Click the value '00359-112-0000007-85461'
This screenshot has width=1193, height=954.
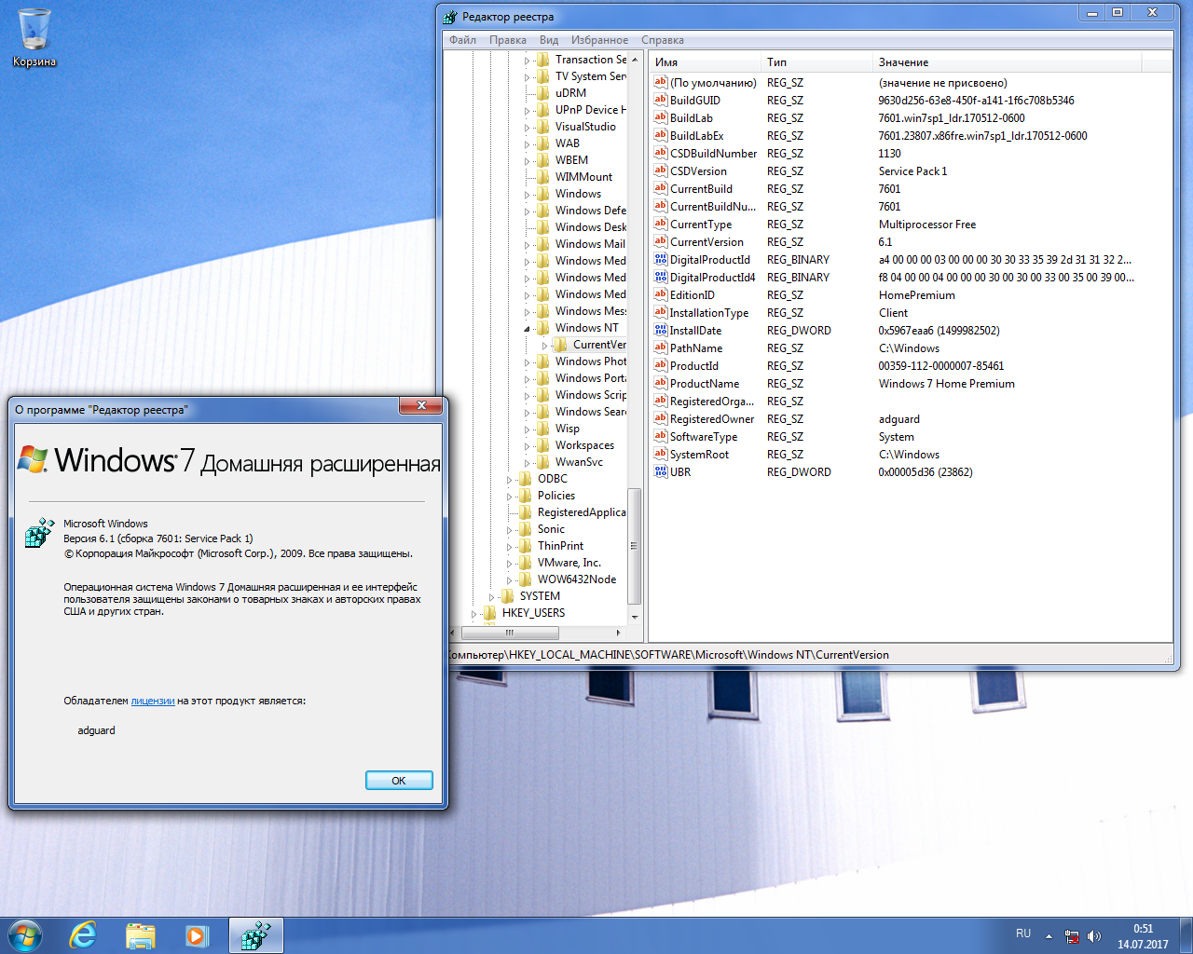point(940,366)
